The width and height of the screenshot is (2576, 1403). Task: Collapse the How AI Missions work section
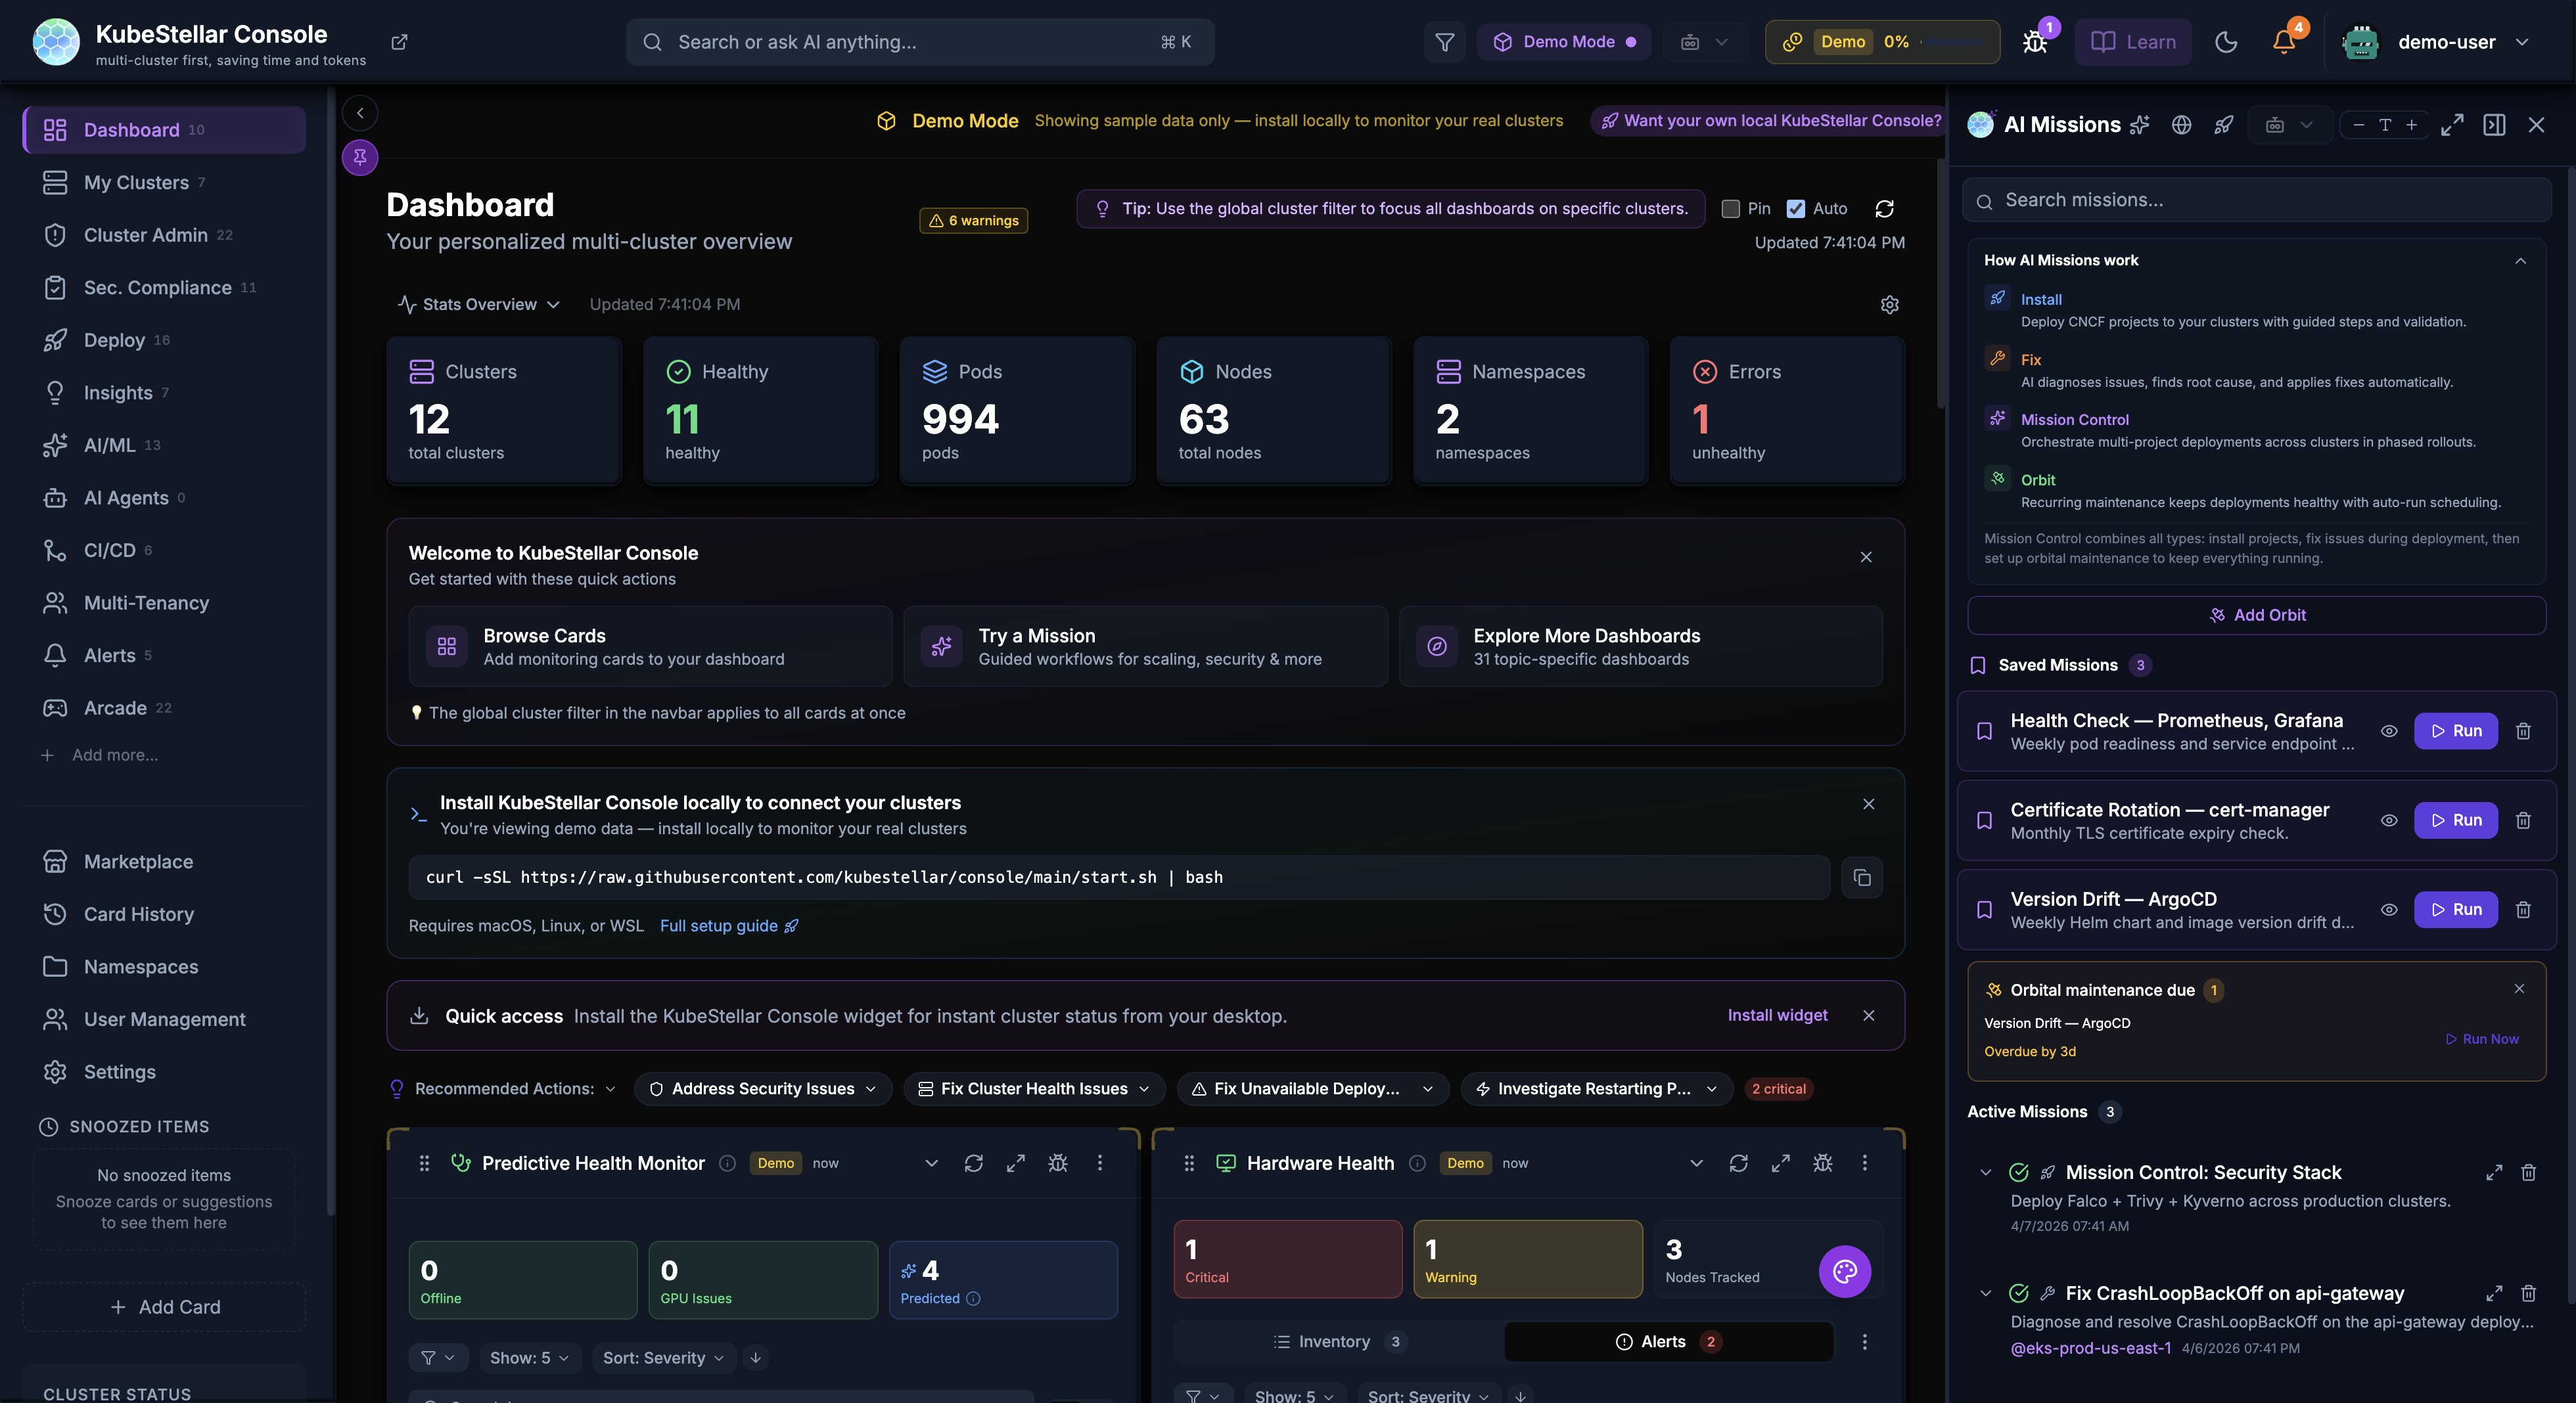tap(2520, 261)
